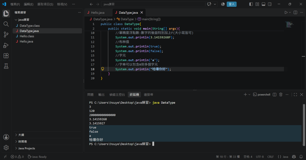
Task: Split the editor to the right
Action: pos(296,13)
